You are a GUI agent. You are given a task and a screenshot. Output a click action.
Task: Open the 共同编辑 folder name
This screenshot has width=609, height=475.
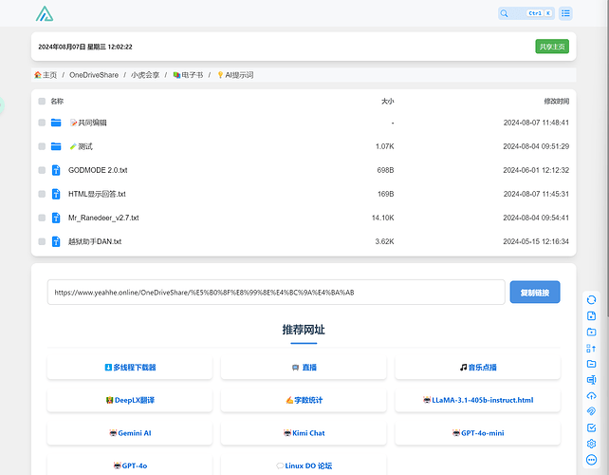point(88,123)
